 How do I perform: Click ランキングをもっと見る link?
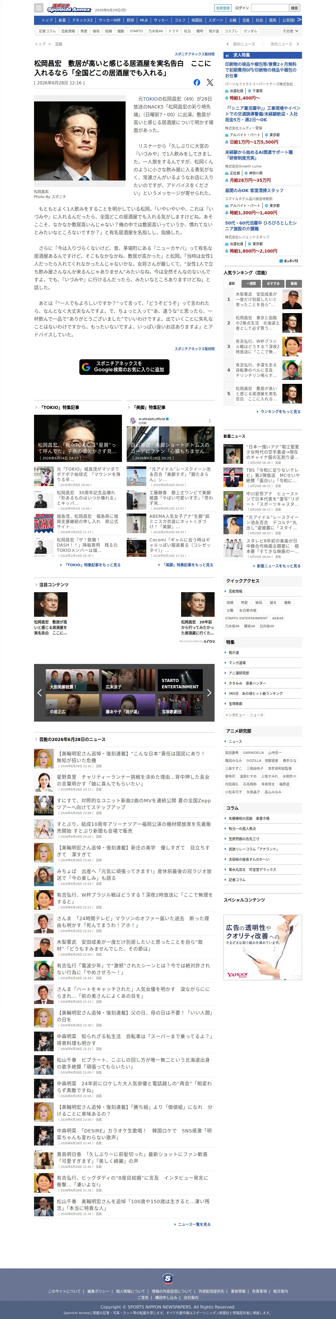pyautogui.click(x=280, y=411)
